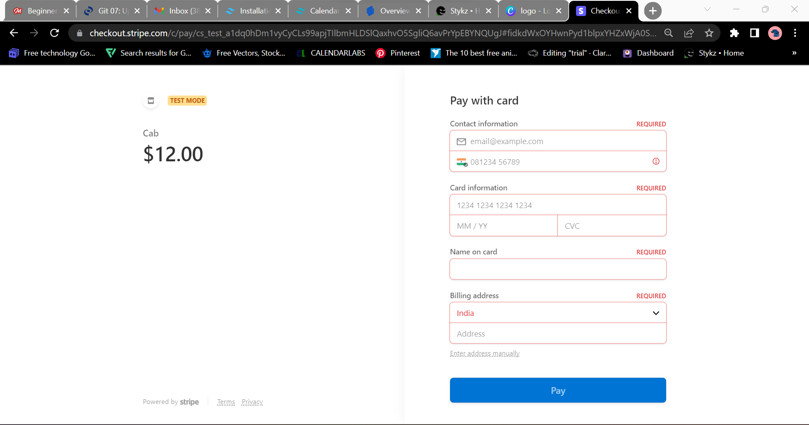Click the TEST MODE badge
Image resolution: width=809 pixels, height=425 pixels.
tap(187, 101)
